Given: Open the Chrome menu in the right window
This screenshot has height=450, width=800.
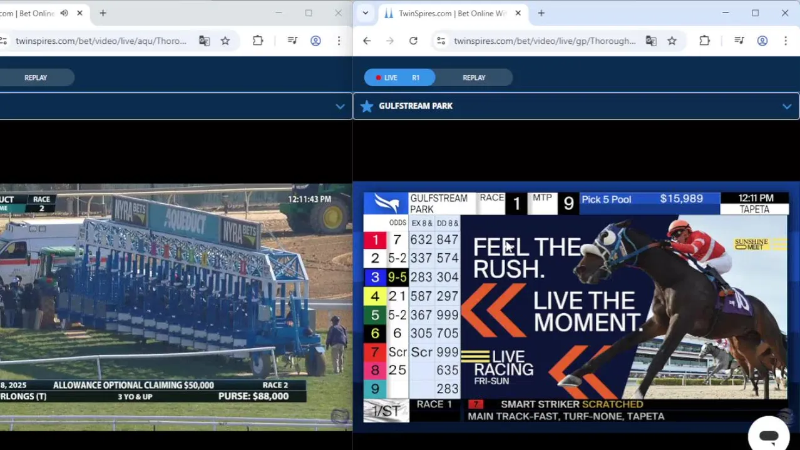Looking at the screenshot, I should pos(786,41).
